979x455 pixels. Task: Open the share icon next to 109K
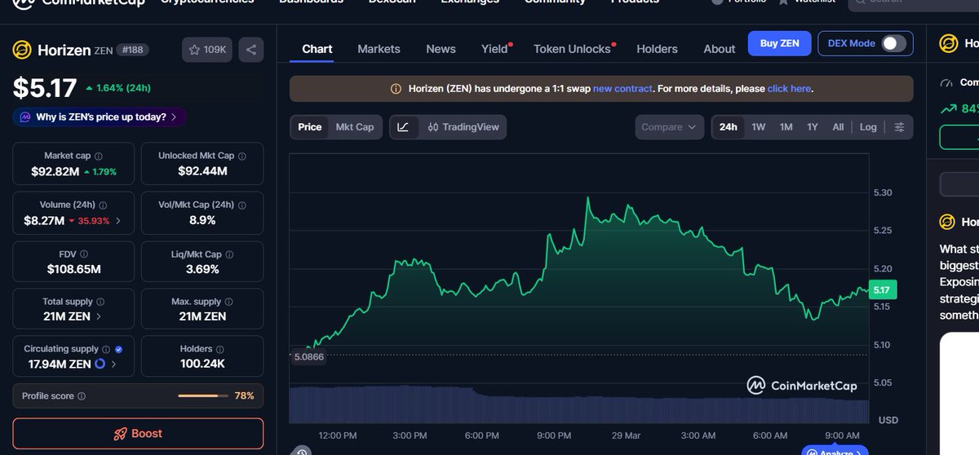tap(250, 51)
